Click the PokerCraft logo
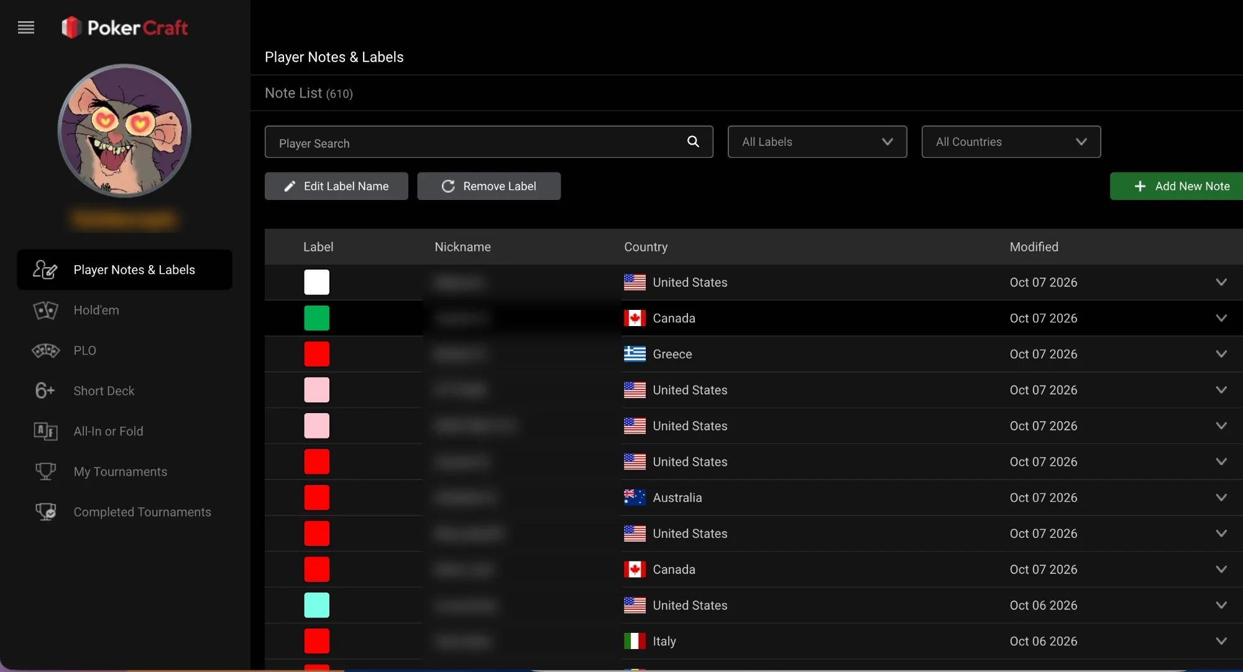The width and height of the screenshot is (1243, 672). pos(124,27)
